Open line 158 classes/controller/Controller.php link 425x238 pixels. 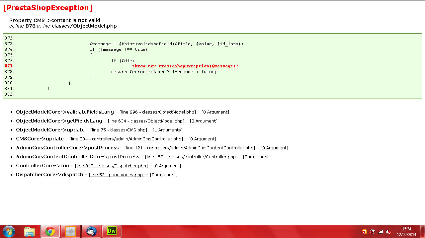(x=191, y=157)
